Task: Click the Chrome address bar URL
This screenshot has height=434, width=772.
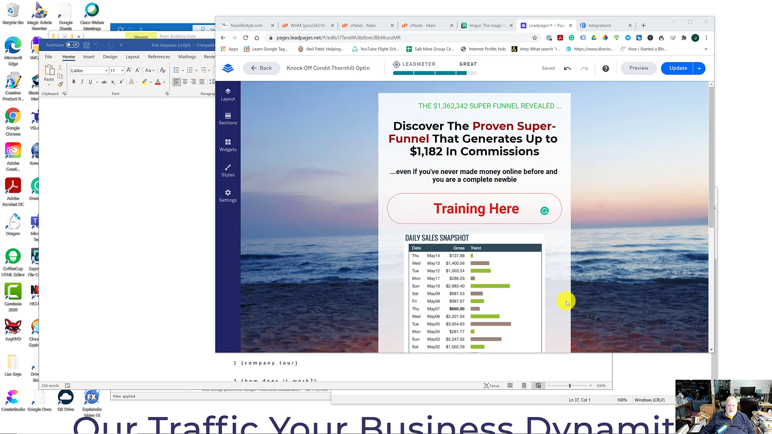Action: 338,38
